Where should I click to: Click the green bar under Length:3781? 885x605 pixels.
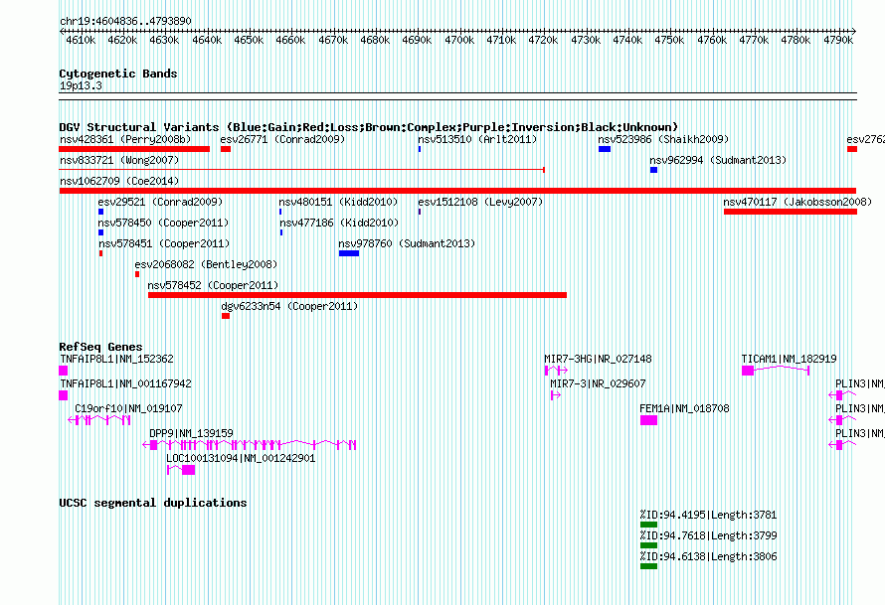coord(648,525)
